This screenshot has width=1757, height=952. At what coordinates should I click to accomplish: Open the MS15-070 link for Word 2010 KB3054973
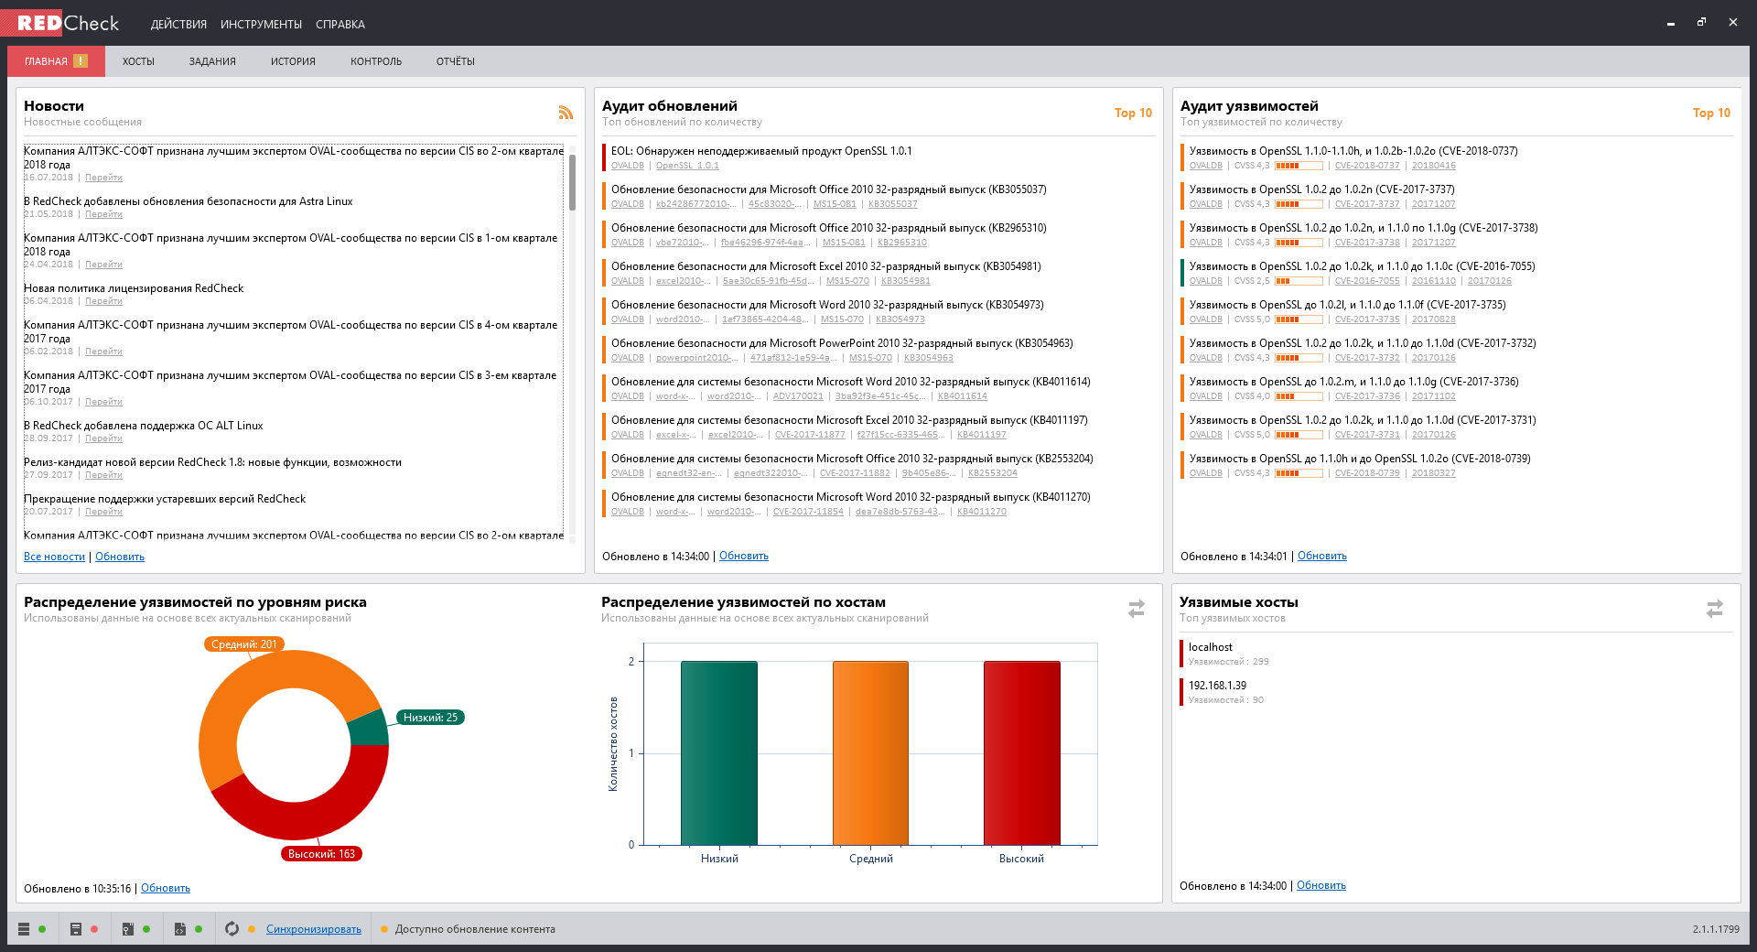(x=842, y=319)
